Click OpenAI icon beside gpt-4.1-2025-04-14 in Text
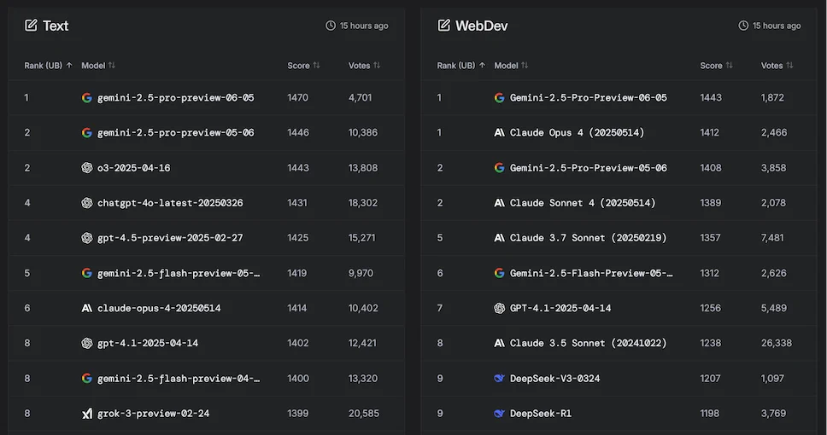The height and width of the screenshot is (435, 827). pyautogui.click(x=87, y=344)
